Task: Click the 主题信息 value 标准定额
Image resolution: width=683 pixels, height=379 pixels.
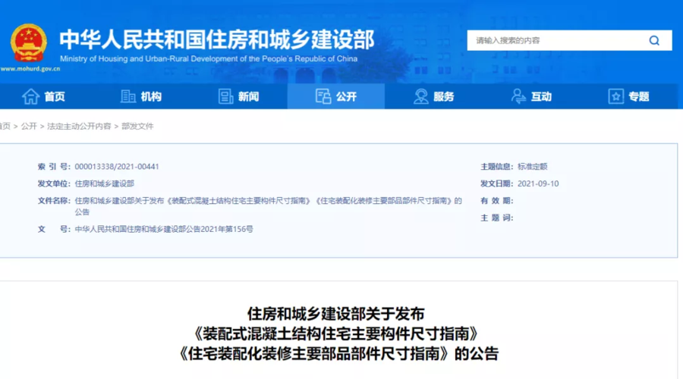Action: (532, 167)
